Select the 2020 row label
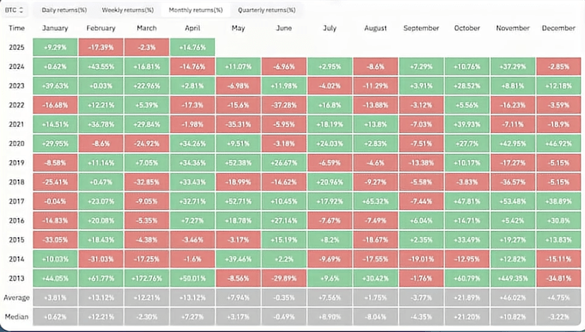This screenshot has height=332, width=585. pyautogui.click(x=17, y=144)
